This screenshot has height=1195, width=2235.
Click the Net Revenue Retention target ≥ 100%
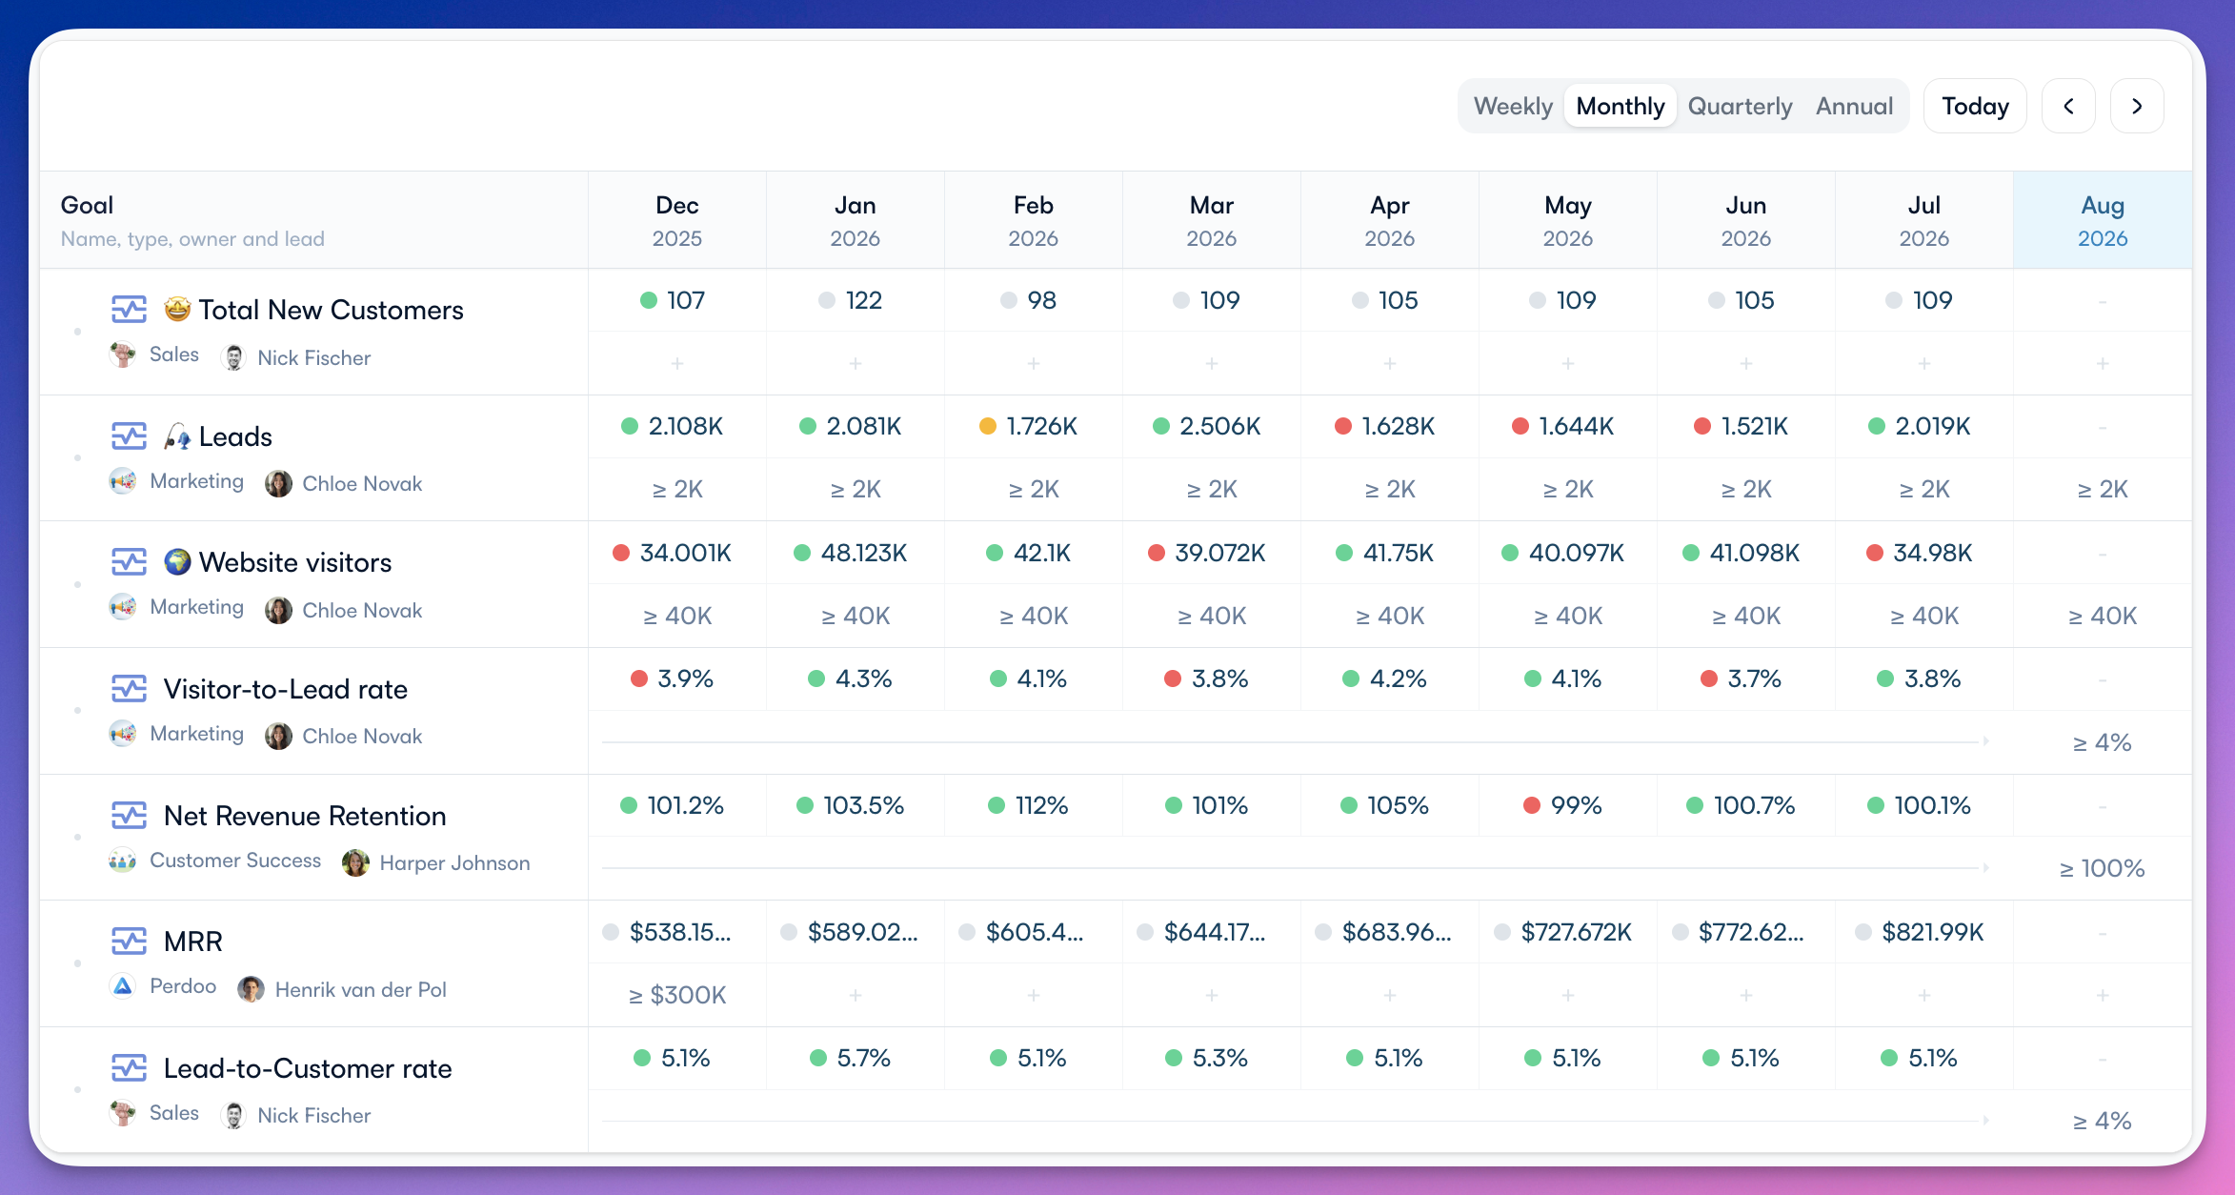click(x=2103, y=868)
